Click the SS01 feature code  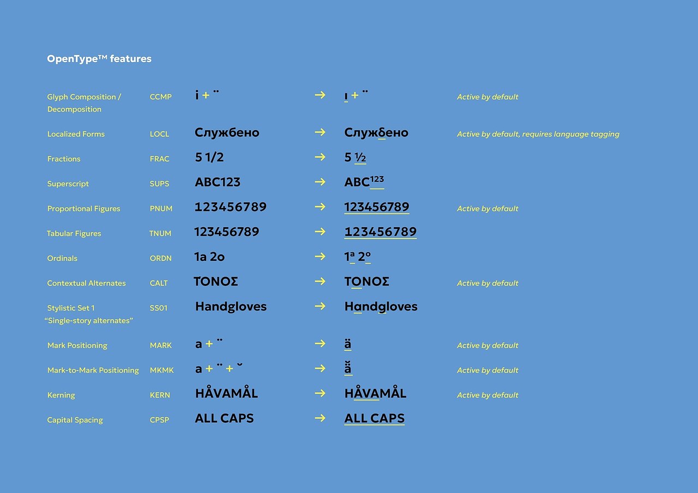pyautogui.click(x=159, y=308)
